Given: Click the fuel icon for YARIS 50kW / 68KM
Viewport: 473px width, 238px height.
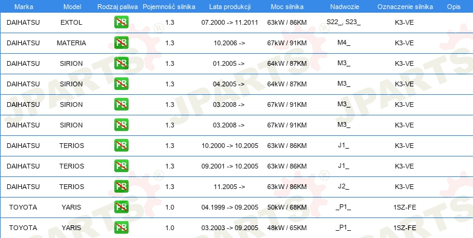Looking at the screenshot, I should 121,207.
